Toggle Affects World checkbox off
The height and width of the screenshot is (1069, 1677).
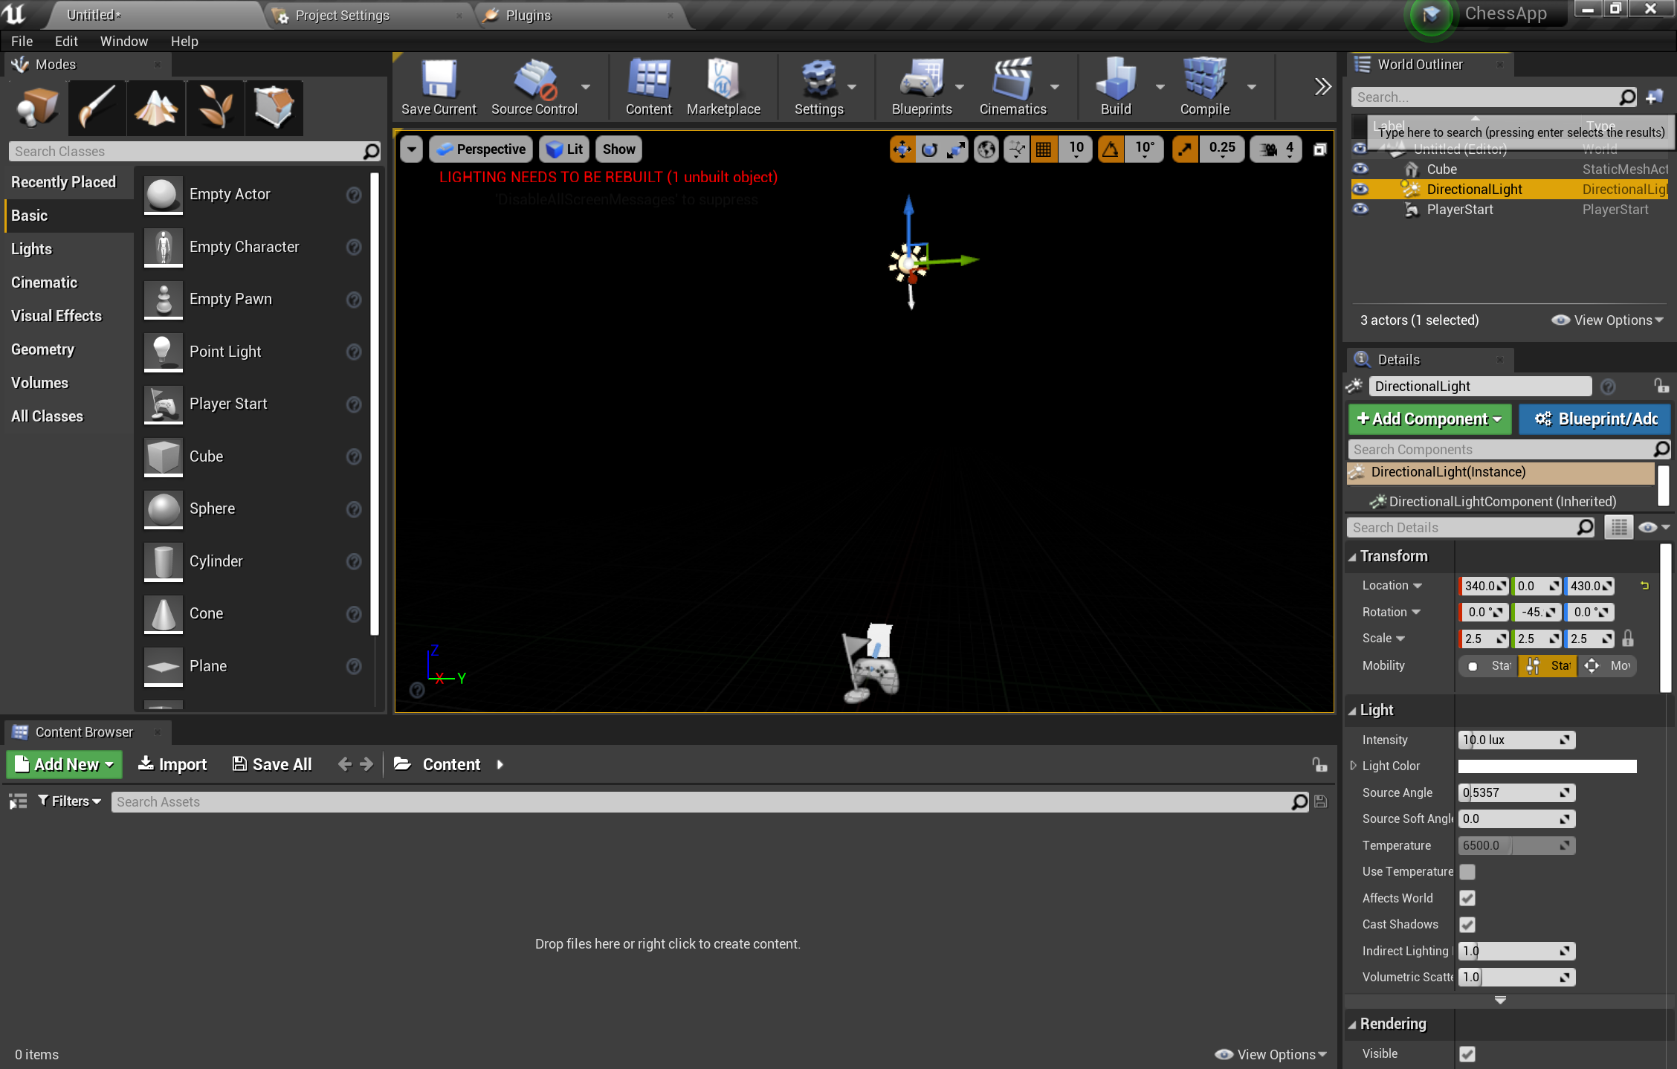[x=1468, y=898]
